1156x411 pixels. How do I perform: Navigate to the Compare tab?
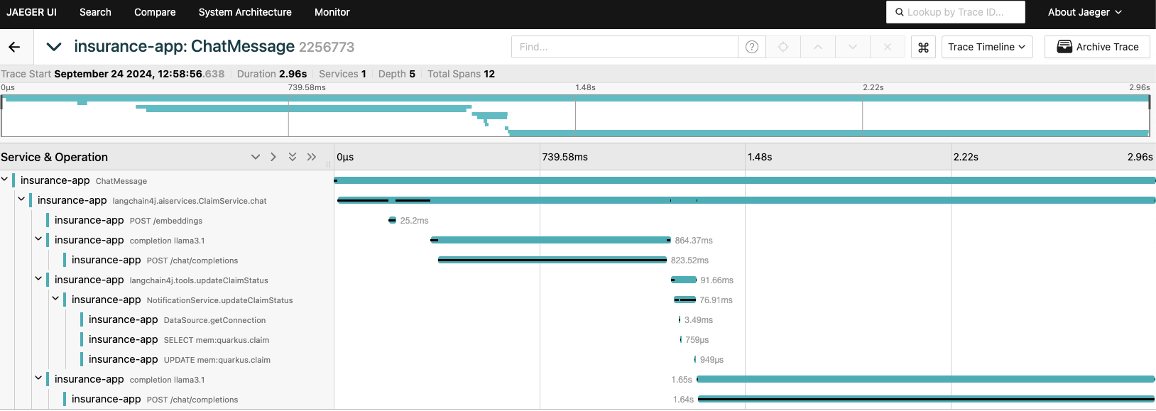coord(155,12)
